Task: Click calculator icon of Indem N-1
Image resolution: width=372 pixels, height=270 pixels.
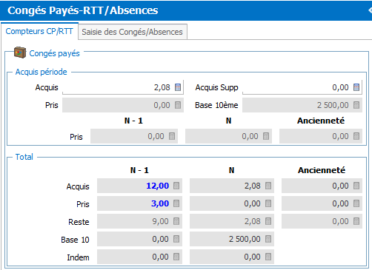Action: (x=176, y=257)
